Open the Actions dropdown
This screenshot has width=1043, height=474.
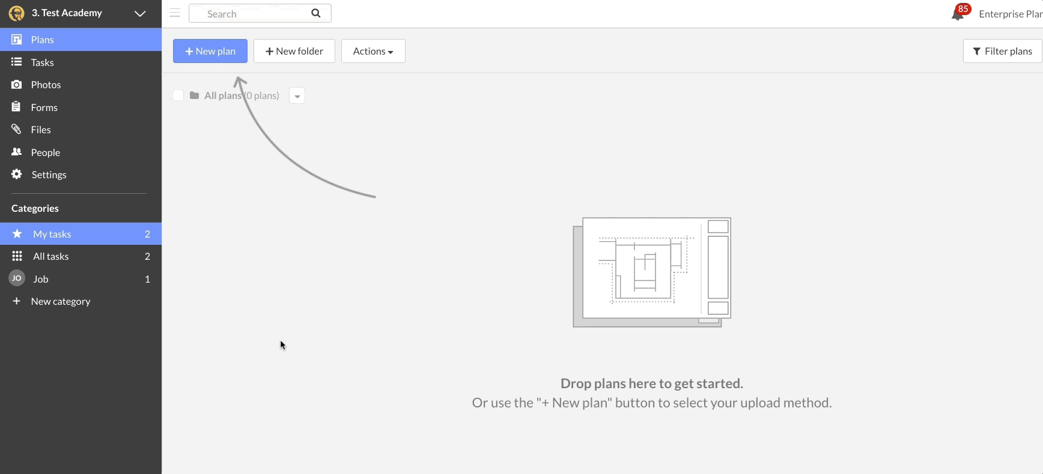(x=373, y=51)
